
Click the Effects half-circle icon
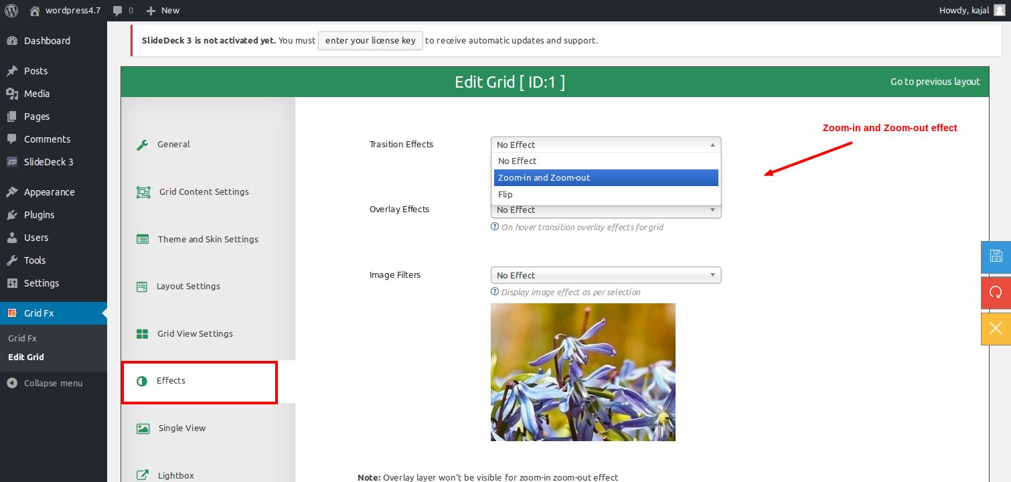tap(141, 381)
